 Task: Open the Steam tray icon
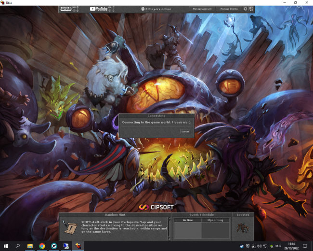242,246
